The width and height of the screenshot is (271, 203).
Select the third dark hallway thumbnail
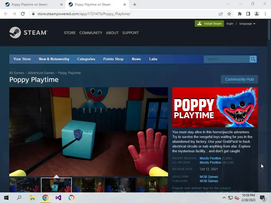pos(88,185)
